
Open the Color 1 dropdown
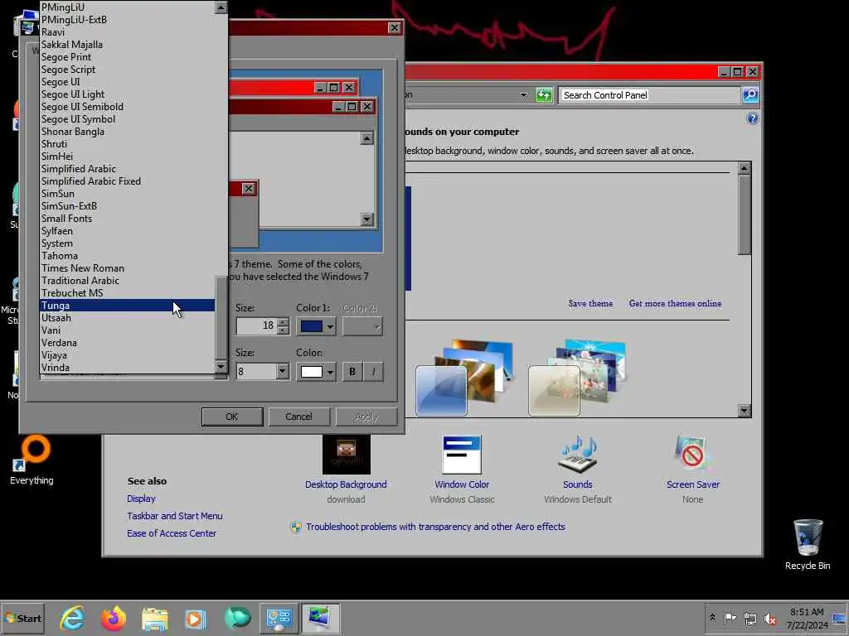[x=329, y=326]
